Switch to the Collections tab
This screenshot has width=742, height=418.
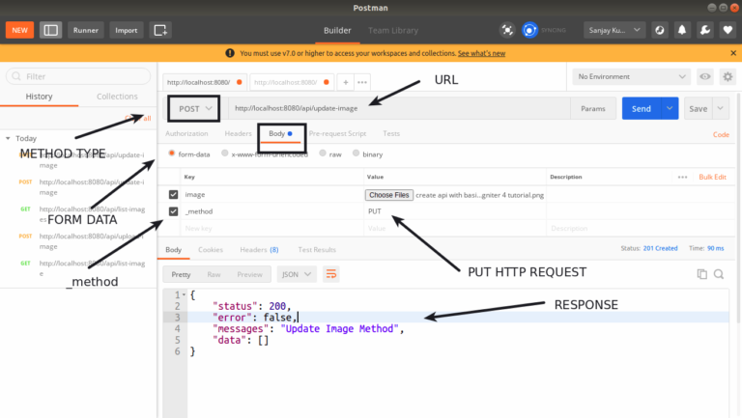[x=117, y=97]
